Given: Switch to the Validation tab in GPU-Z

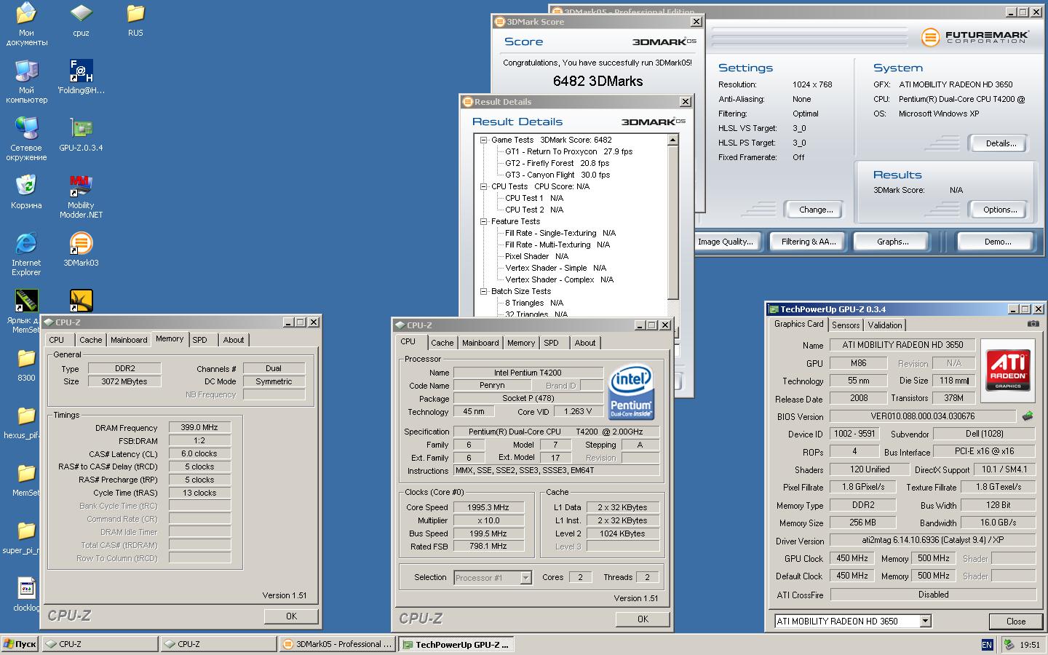Looking at the screenshot, I should point(885,325).
